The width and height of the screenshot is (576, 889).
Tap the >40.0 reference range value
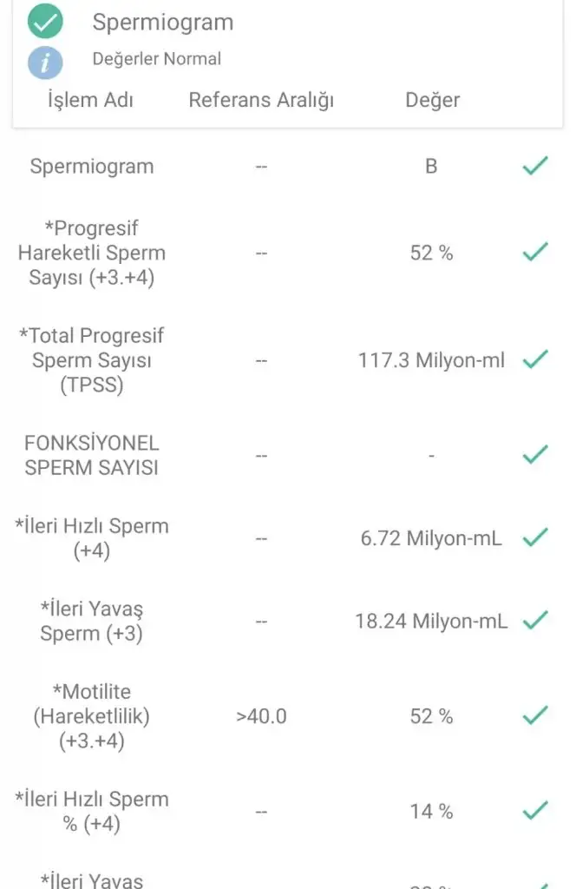coord(261,716)
